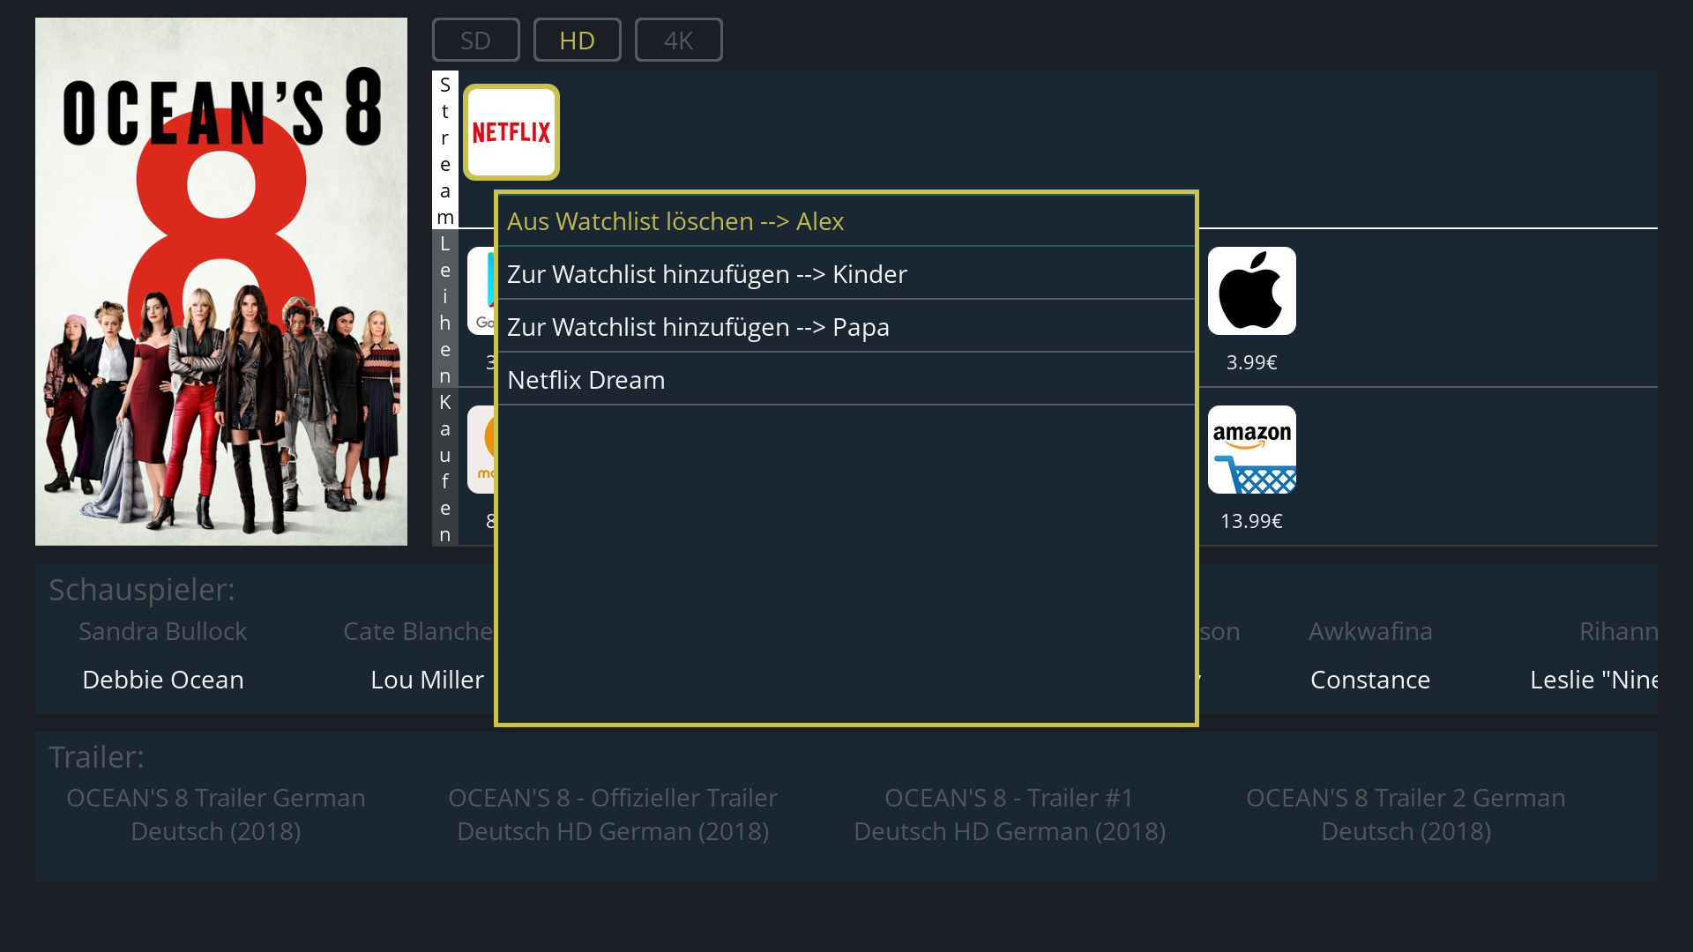Viewport: 1693px width, 952px height.
Task: Open the Ocean's 8 poster image
Action: point(221,282)
